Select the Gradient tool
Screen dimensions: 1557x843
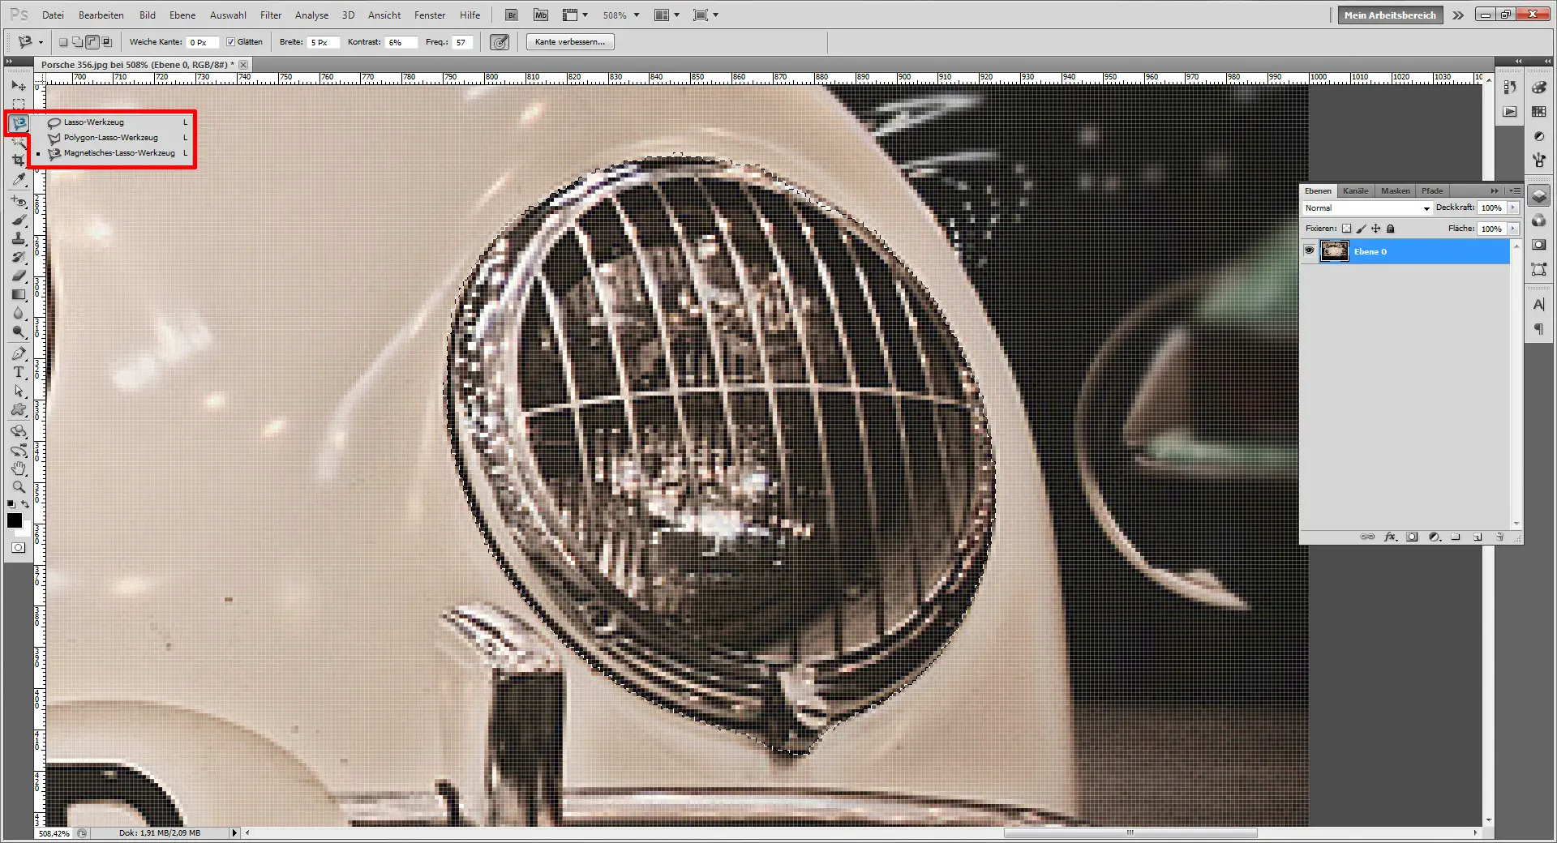[x=18, y=294]
